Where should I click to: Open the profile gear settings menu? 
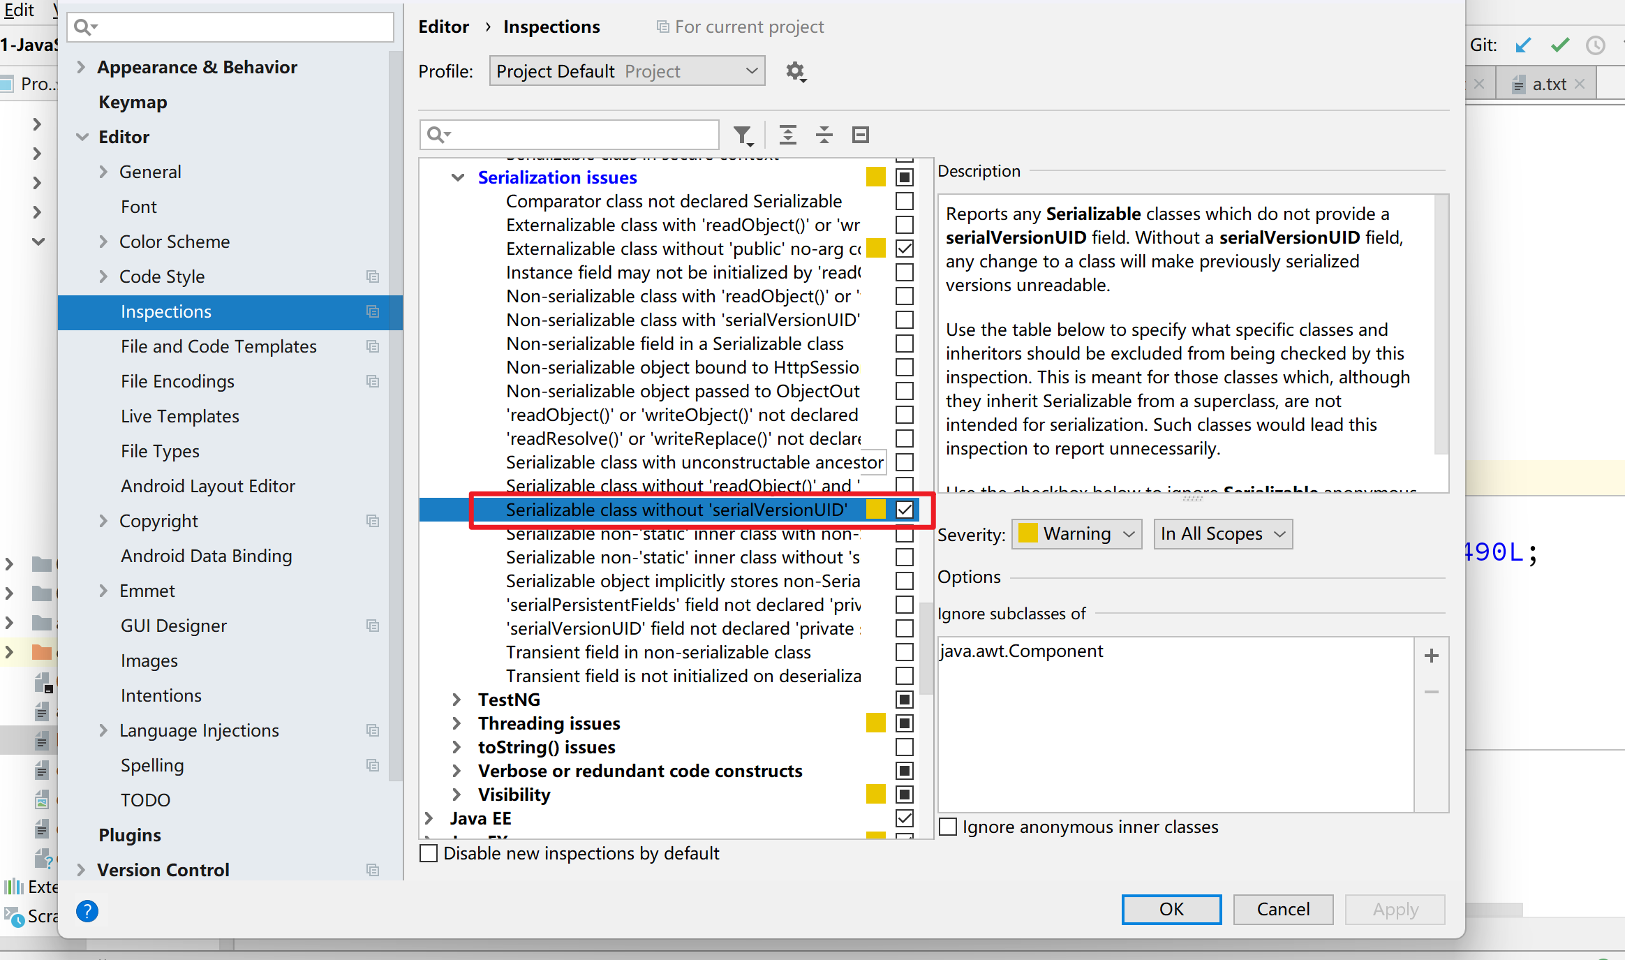click(796, 72)
